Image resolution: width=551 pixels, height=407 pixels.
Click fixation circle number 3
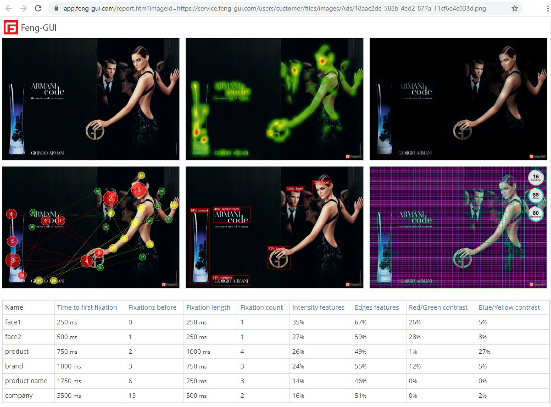pyautogui.click(x=13, y=261)
